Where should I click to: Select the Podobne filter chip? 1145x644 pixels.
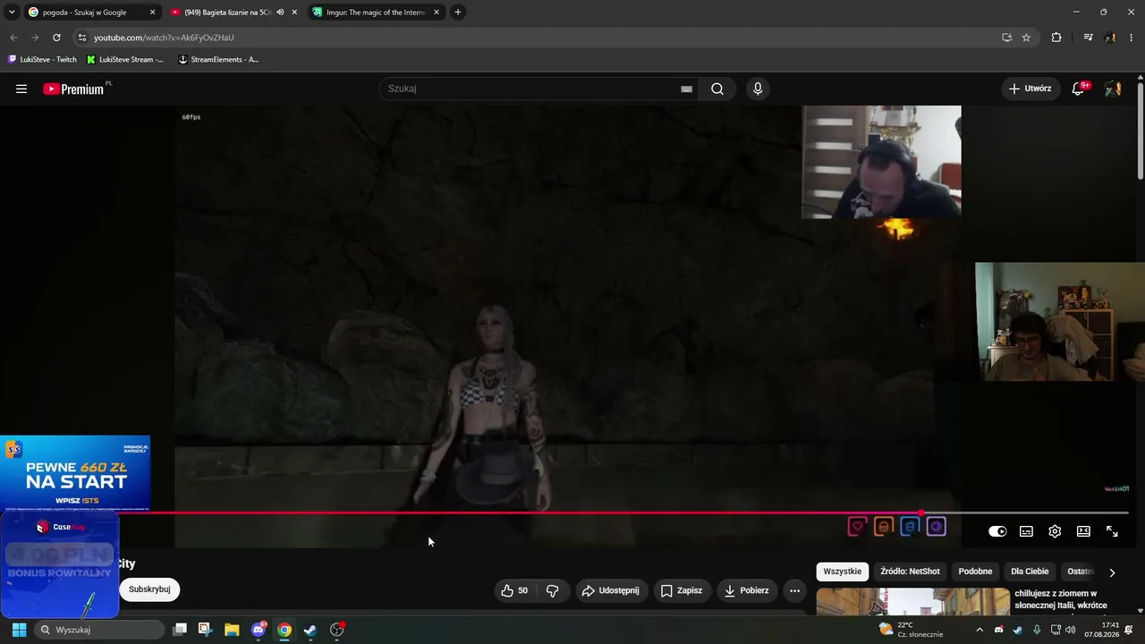975,572
